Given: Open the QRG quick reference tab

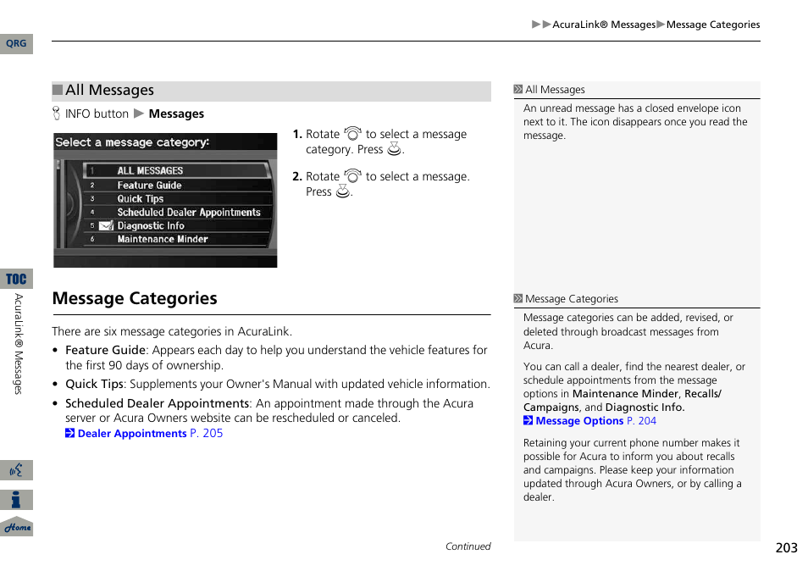Looking at the screenshot, I should (x=16, y=44).
